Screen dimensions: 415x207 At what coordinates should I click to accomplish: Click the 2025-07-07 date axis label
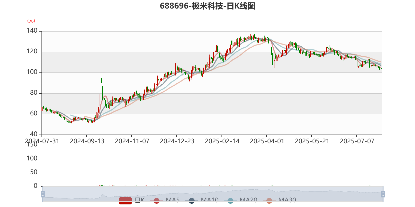[x=357, y=141]
